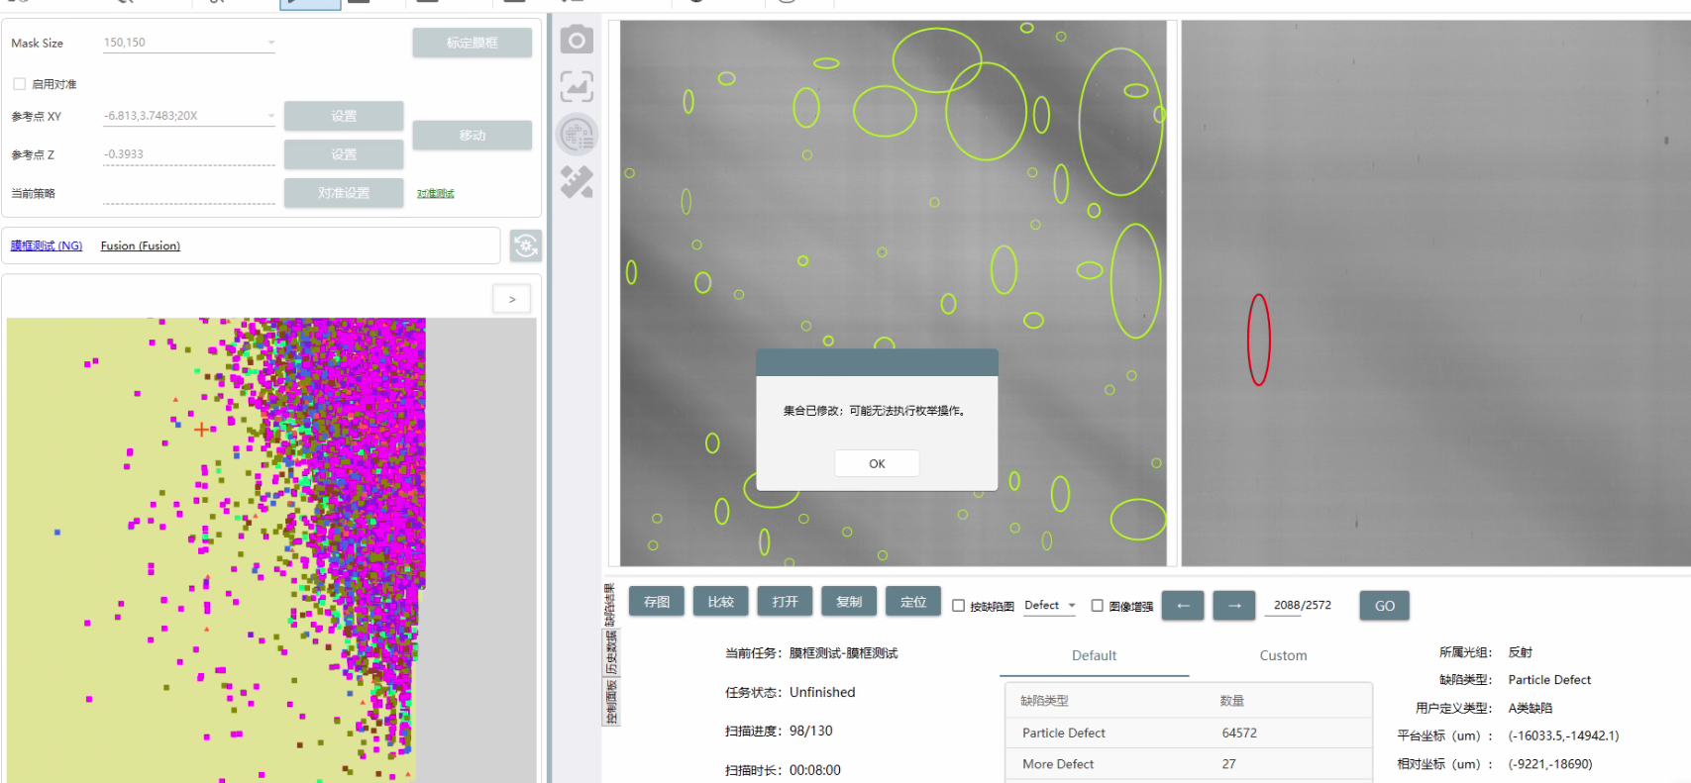Click the camera capture icon
The image size is (1691, 783).
(x=577, y=41)
